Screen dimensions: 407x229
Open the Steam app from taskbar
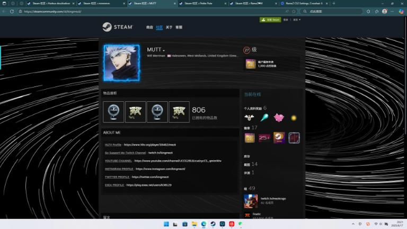(x=213, y=224)
